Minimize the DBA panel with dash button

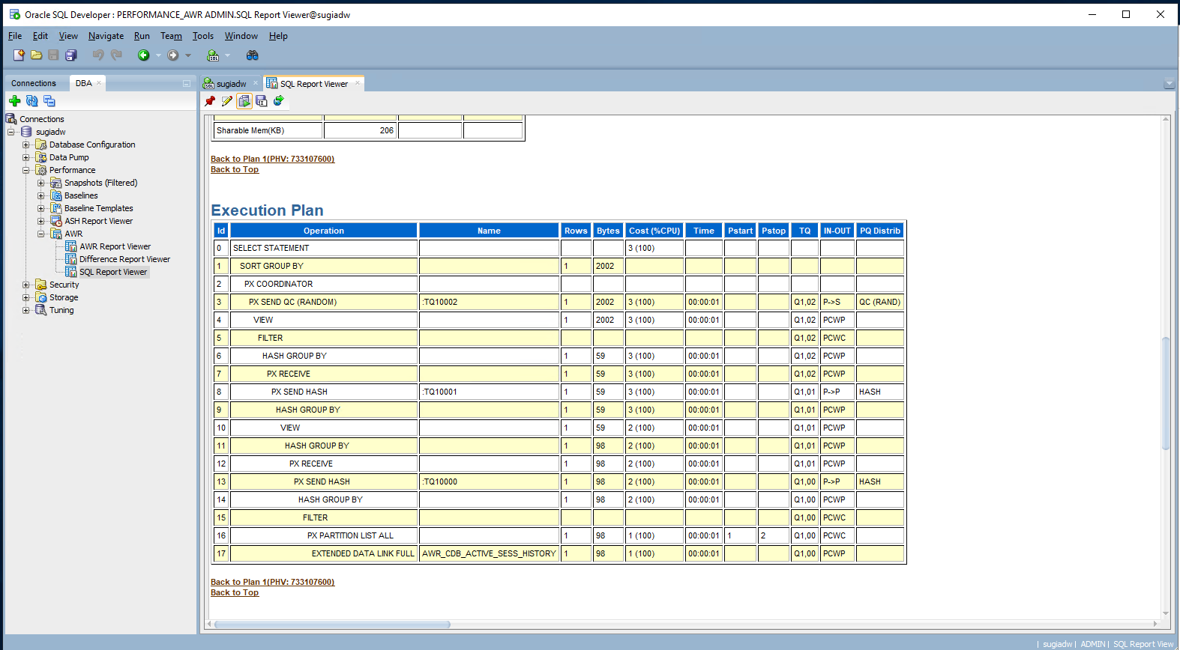(186, 83)
